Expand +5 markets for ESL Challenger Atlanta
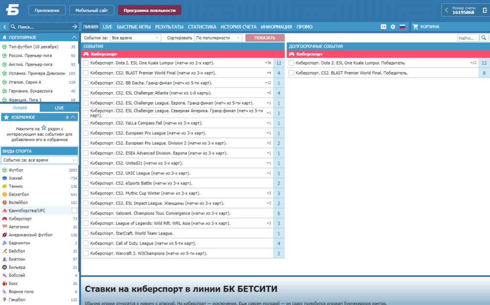This screenshot has width=490, height=305. (269, 93)
